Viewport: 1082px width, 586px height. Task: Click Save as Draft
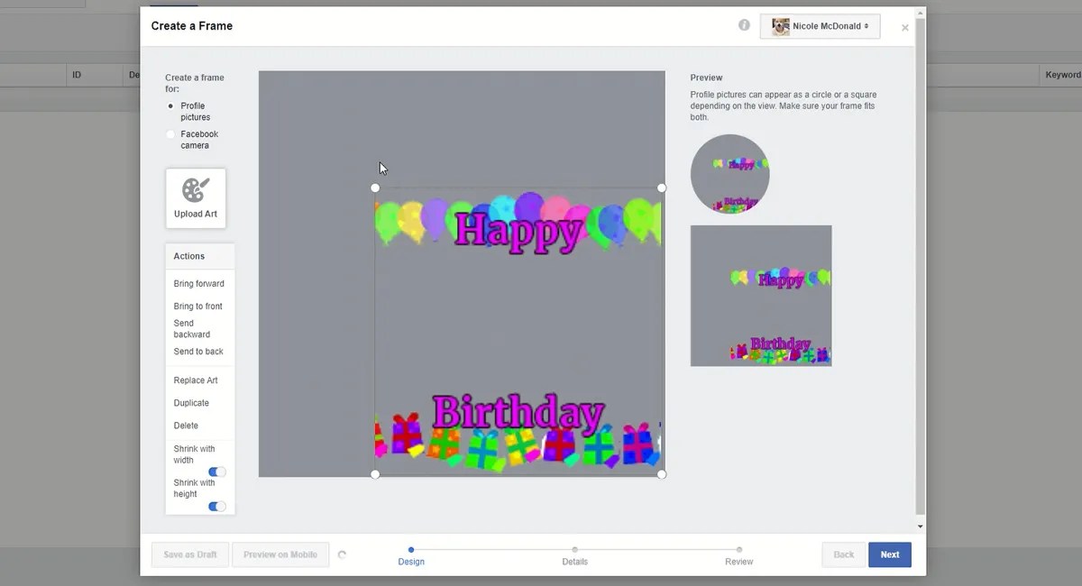coord(189,554)
